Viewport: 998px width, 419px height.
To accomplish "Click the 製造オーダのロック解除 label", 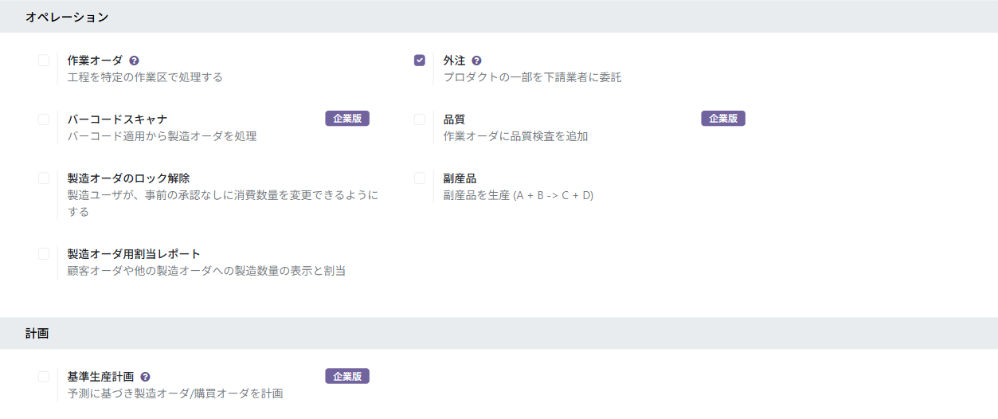I will pos(128,178).
